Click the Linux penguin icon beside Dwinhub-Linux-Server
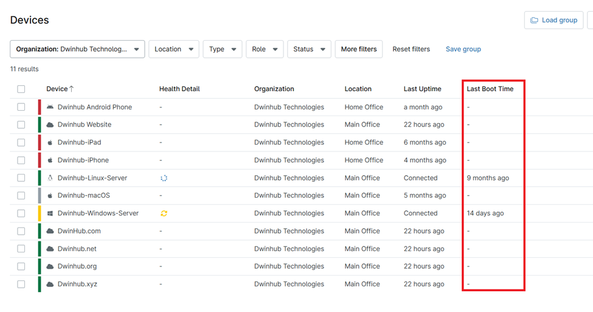593x312 pixels. (50, 178)
